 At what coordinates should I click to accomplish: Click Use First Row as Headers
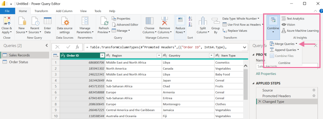click(x=243, y=25)
